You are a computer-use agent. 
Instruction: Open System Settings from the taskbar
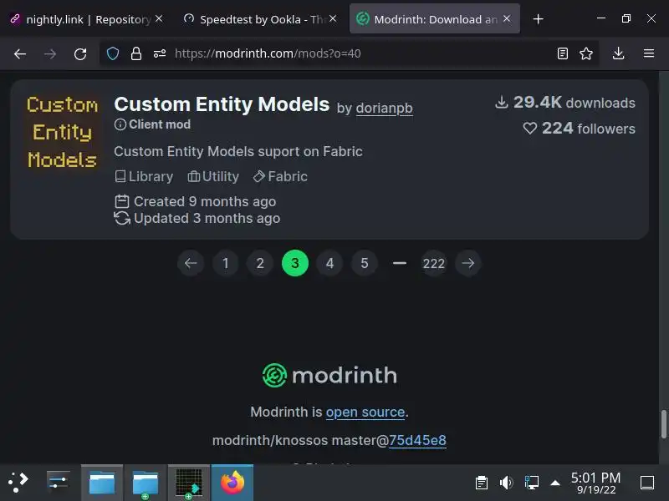(58, 483)
